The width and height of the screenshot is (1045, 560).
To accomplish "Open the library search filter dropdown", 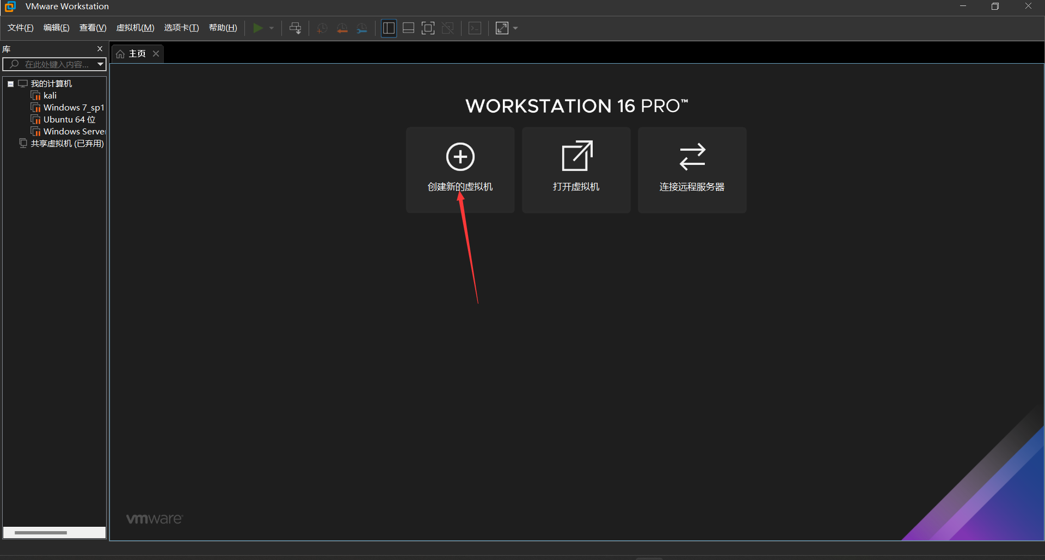I will pos(100,64).
